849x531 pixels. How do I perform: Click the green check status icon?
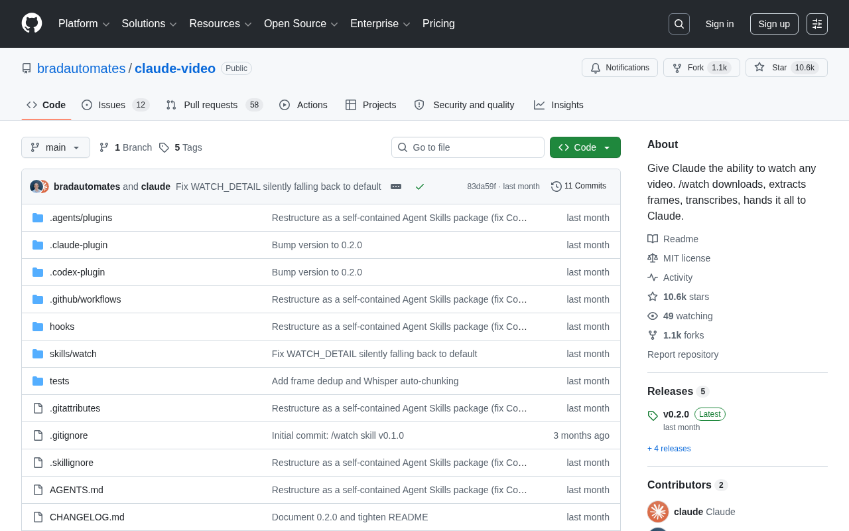coord(420,187)
